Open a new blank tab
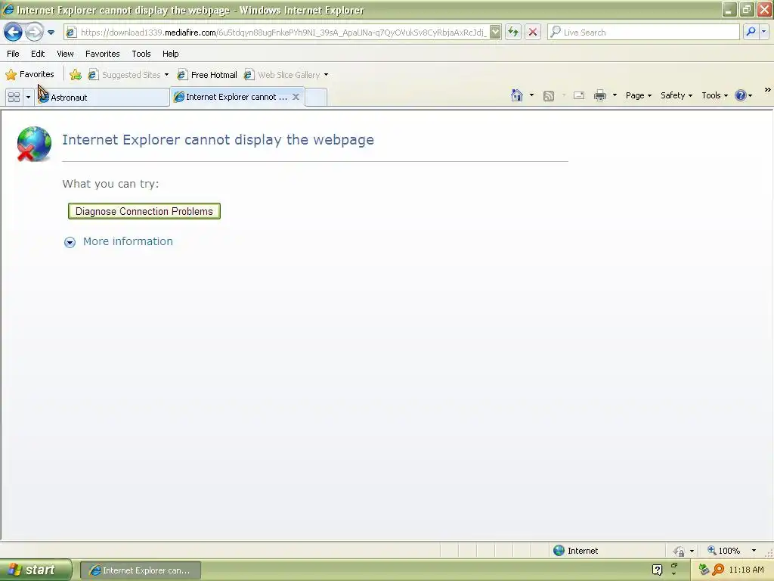 pos(316,98)
